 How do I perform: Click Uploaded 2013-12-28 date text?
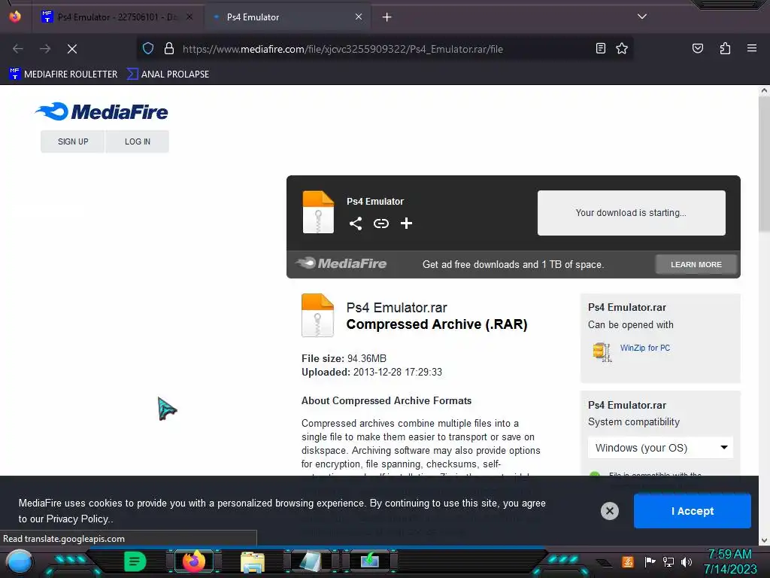[x=371, y=372]
